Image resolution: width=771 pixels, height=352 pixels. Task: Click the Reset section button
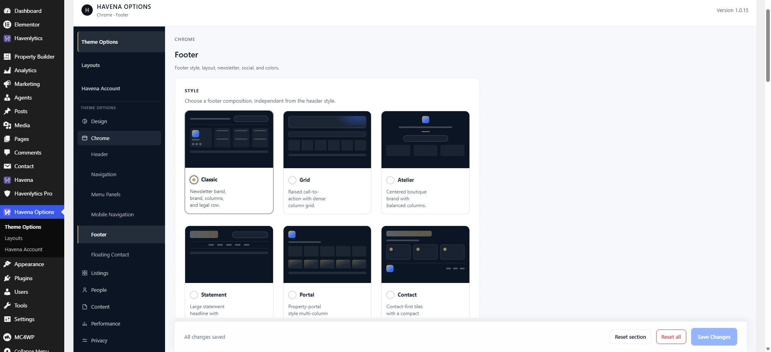point(630,337)
